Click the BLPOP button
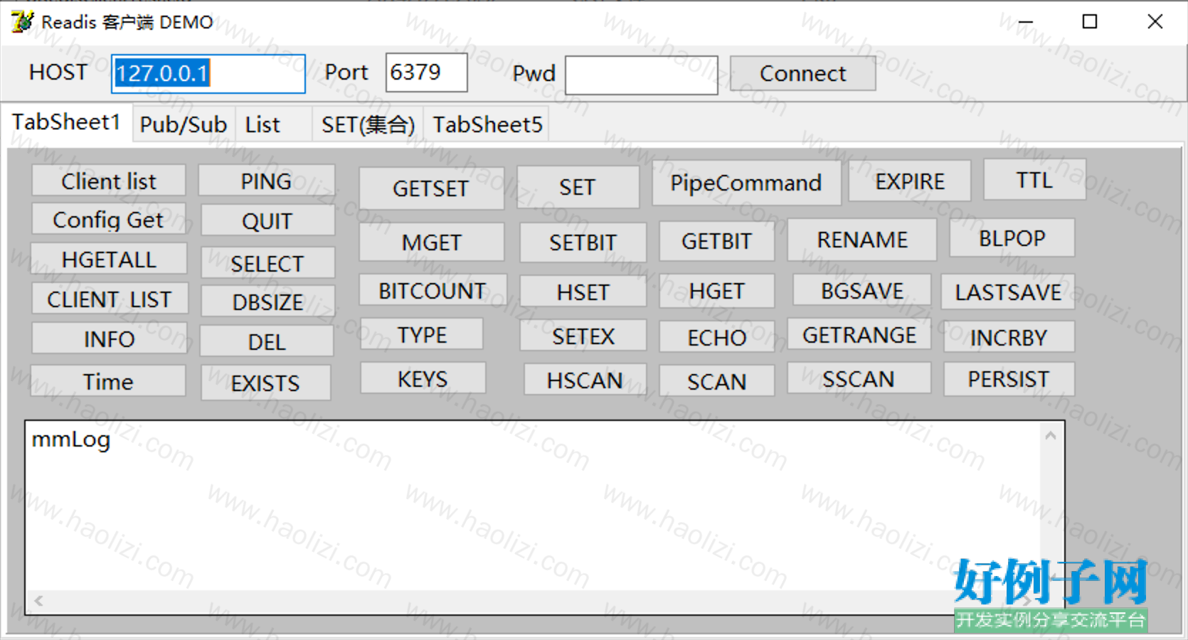 coord(1012,238)
